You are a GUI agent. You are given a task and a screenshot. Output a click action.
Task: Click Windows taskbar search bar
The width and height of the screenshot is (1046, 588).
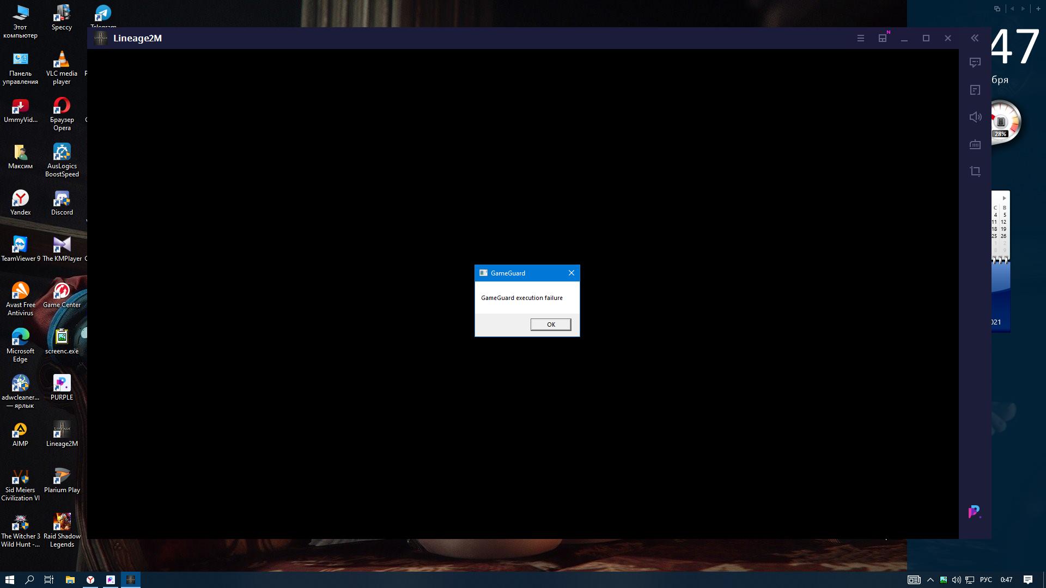pos(29,579)
